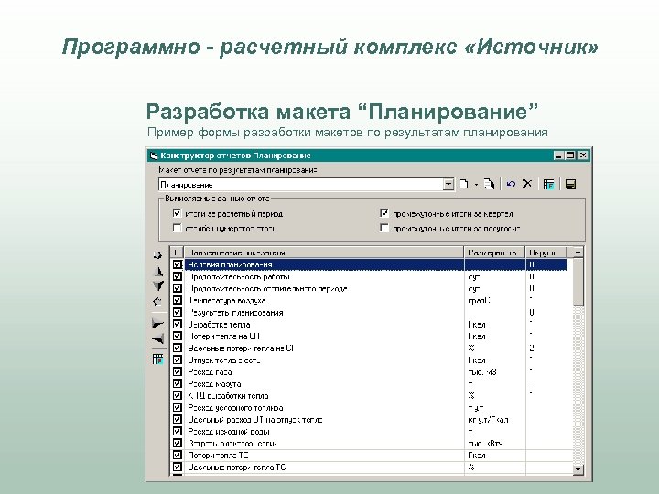Toggle checkbox столбец номеров строк
This screenshot has width=659, height=494.
tap(177, 228)
